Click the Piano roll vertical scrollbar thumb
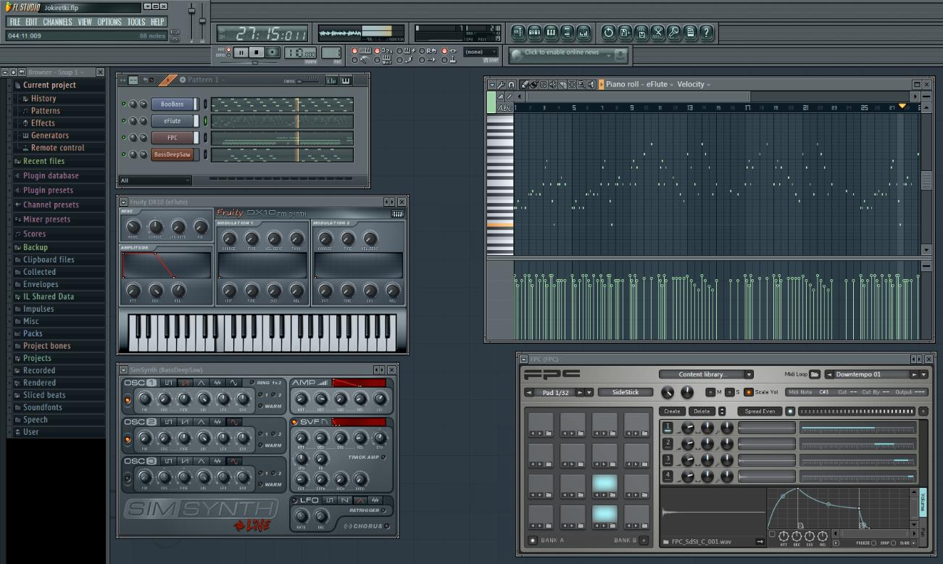 [x=926, y=180]
